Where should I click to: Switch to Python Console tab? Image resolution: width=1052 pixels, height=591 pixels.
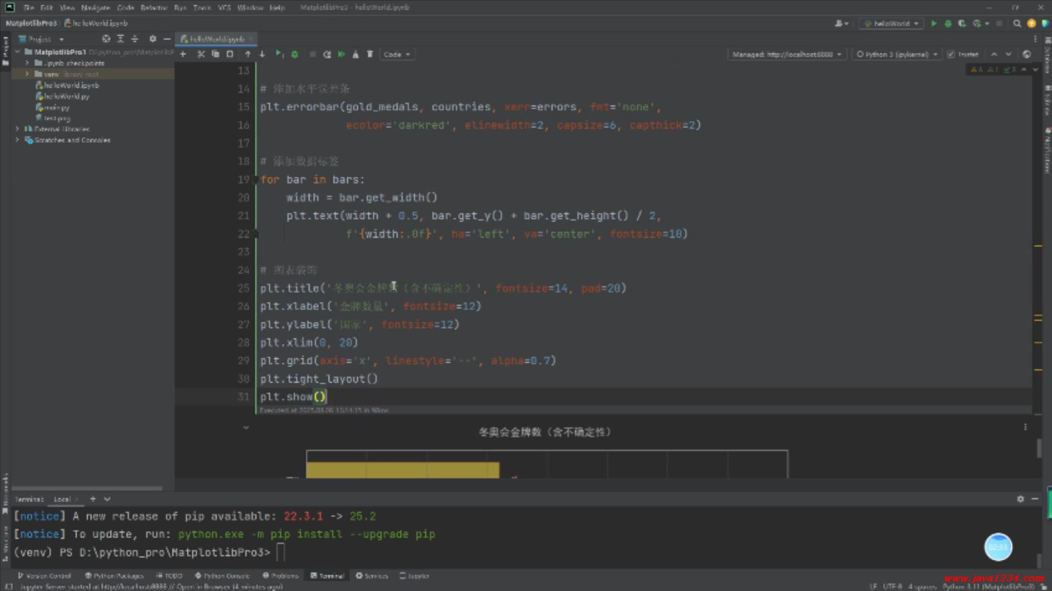222,576
